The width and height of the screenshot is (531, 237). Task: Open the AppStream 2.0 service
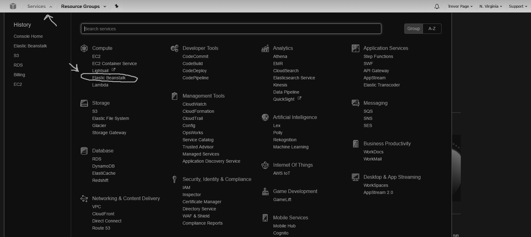pyautogui.click(x=378, y=192)
